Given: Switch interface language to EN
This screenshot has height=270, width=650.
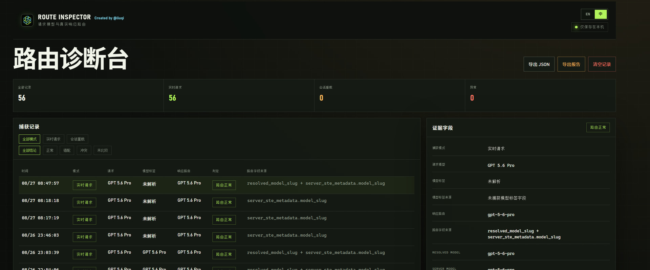Looking at the screenshot, I should 588,14.
